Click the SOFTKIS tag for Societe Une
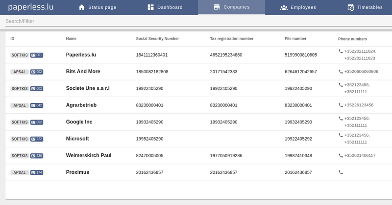The height and width of the screenshot is (205, 392). [x=20, y=89]
